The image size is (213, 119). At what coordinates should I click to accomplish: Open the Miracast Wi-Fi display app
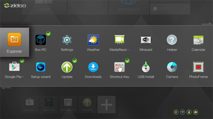[146, 40]
